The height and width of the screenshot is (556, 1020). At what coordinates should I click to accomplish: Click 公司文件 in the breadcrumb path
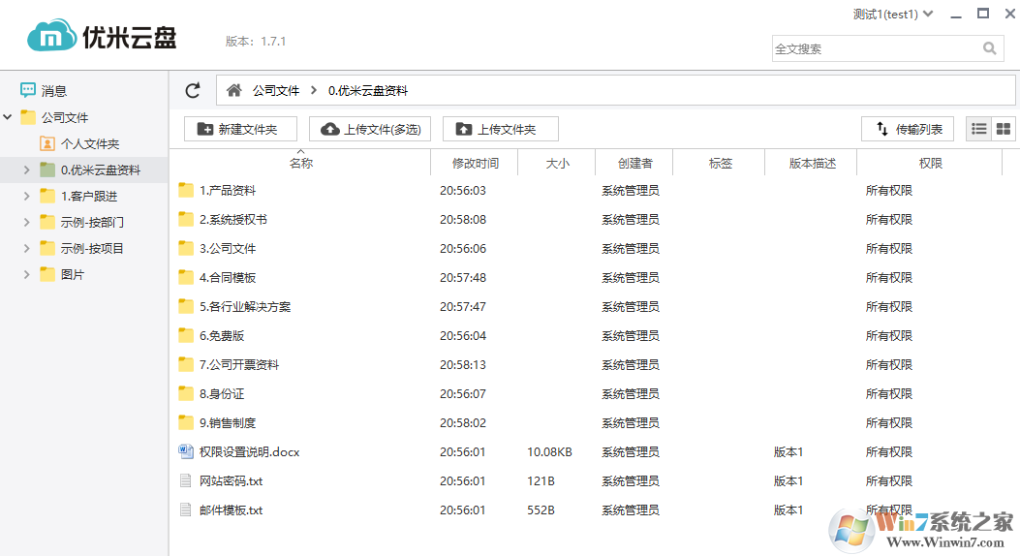[x=276, y=90]
